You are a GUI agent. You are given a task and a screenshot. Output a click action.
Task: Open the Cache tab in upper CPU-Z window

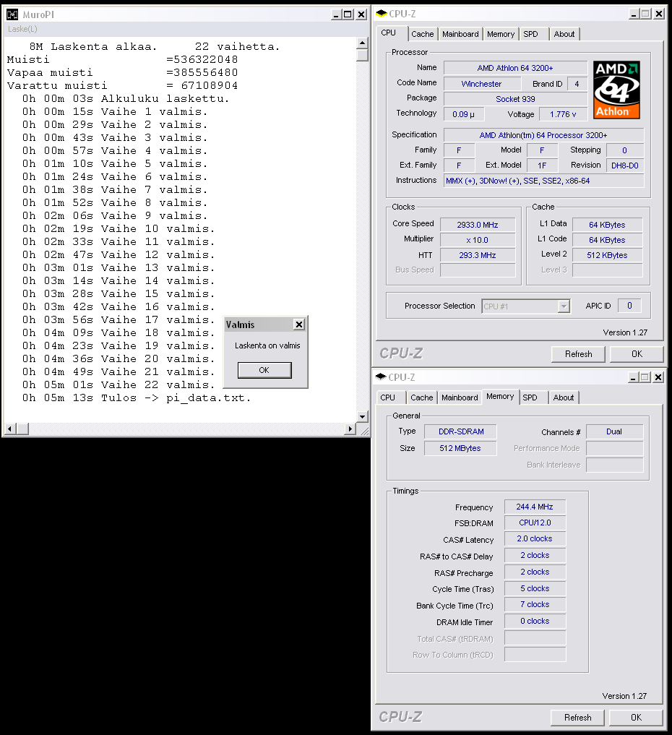422,34
